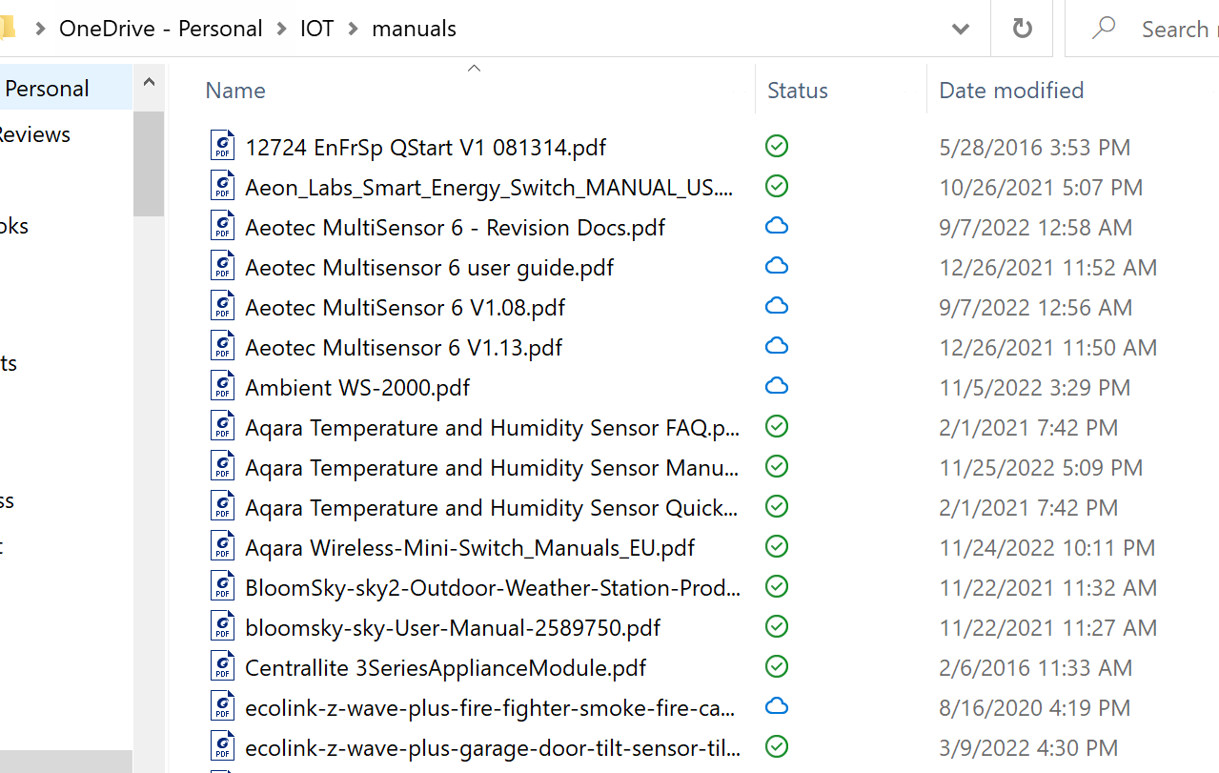Screen dimensions: 1219x773
Task: Click PDF icon of 12724 EnFrSp QStart file
Action: point(222,146)
